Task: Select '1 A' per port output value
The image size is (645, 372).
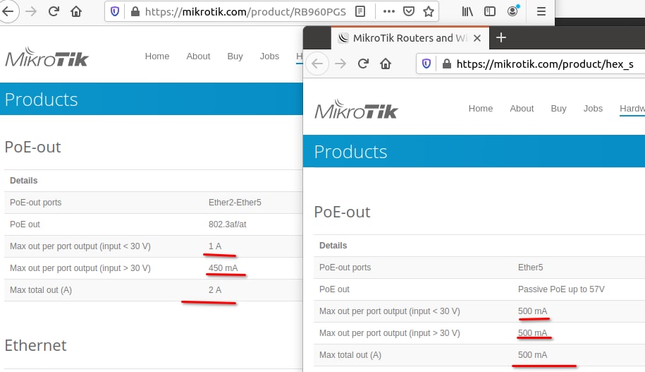Action: click(x=215, y=246)
